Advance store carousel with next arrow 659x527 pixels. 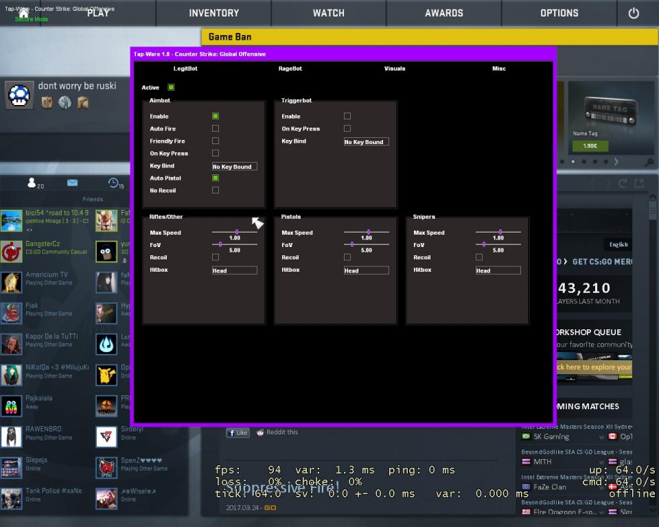coord(616,161)
